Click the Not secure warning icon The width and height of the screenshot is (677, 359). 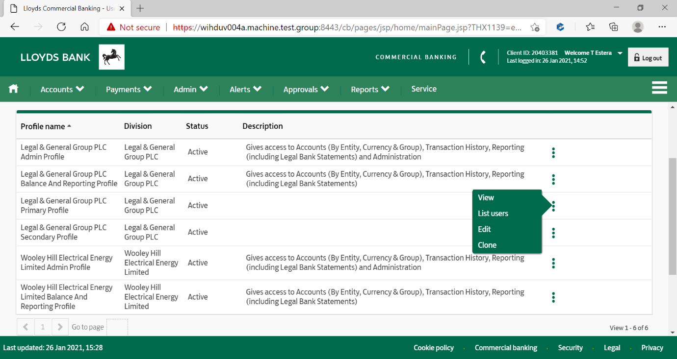111,27
